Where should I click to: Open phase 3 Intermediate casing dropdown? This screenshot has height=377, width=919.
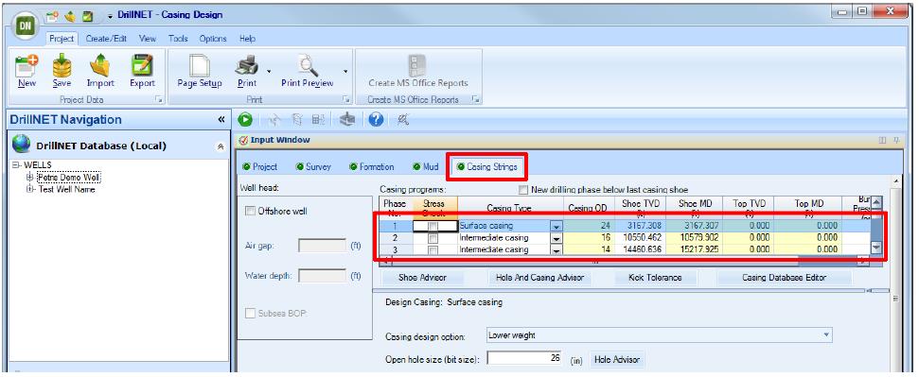pyautogui.click(x=557, y=250)
